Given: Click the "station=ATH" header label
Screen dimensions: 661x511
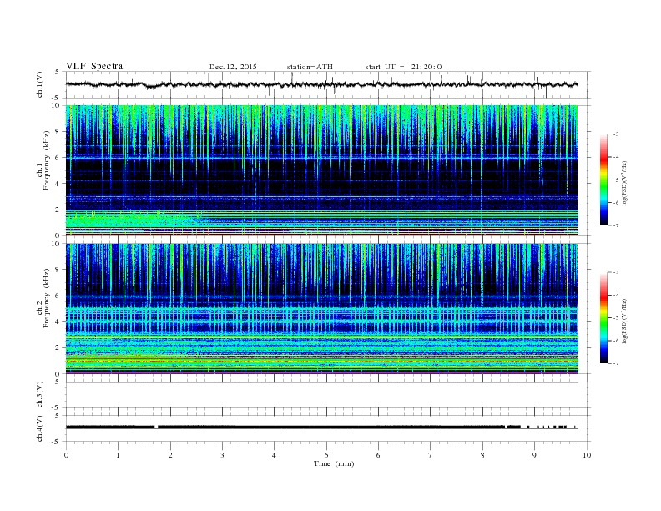Looking at the screenshot, I should click(310, 67).
